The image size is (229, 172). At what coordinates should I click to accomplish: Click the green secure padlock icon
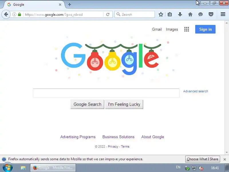click(x=19, y=14)
